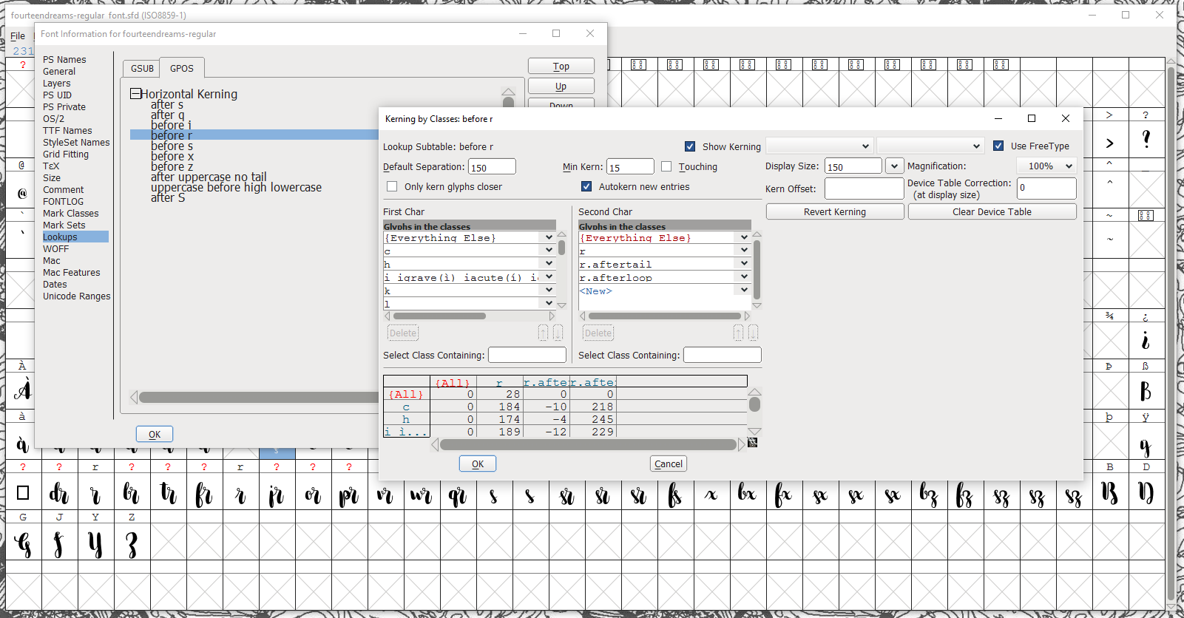Click OK in the Font Information window

155,434
